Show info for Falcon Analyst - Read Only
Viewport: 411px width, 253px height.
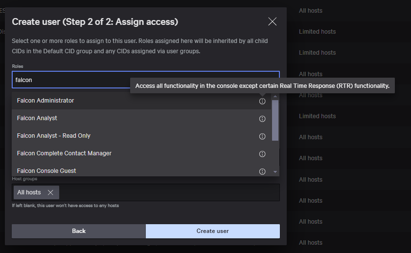[x=262, y=136]
